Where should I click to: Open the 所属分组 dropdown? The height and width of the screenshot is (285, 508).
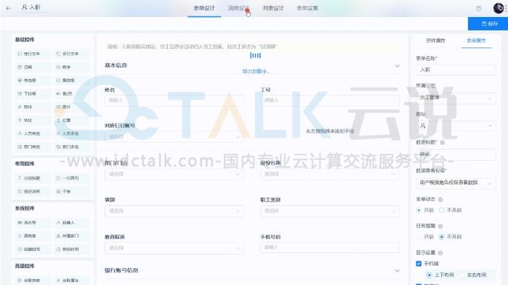point(455,98)
